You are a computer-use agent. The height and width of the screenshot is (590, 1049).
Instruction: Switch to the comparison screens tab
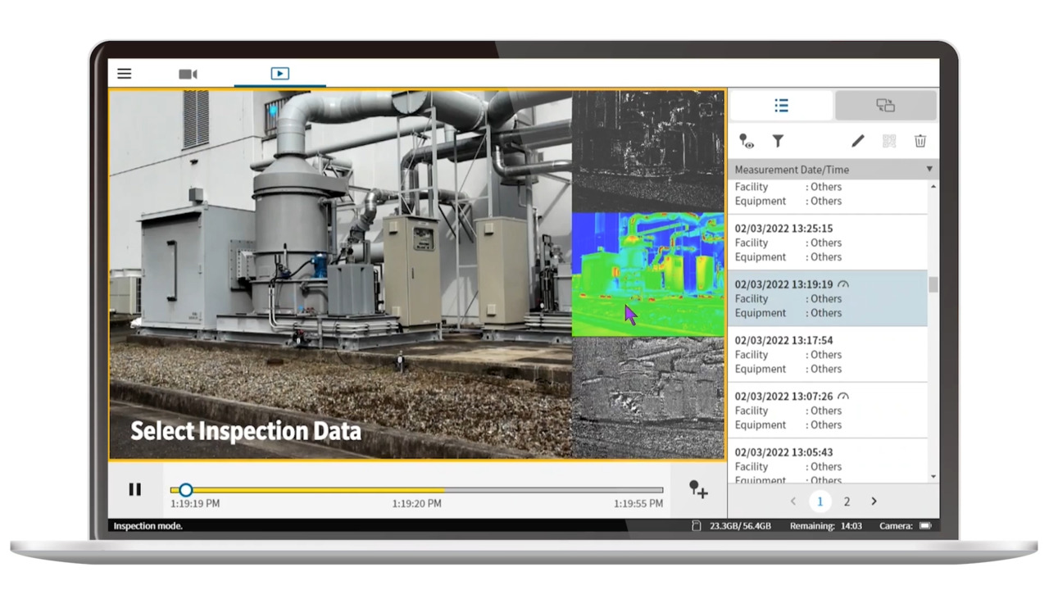(885, 106)
